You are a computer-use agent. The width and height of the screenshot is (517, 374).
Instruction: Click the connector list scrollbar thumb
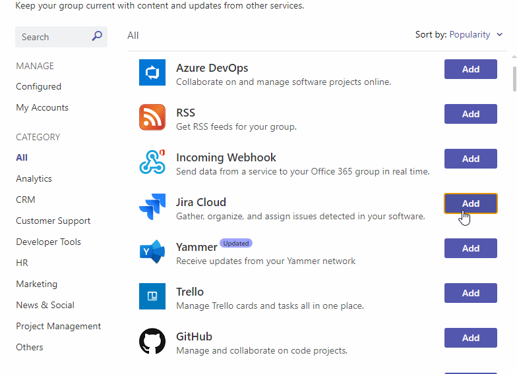[x=514, y=79]
